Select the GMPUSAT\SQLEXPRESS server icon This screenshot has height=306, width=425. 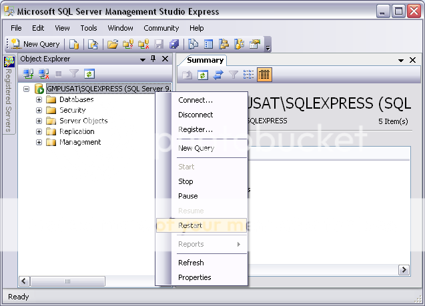click(x=39, y=89)
